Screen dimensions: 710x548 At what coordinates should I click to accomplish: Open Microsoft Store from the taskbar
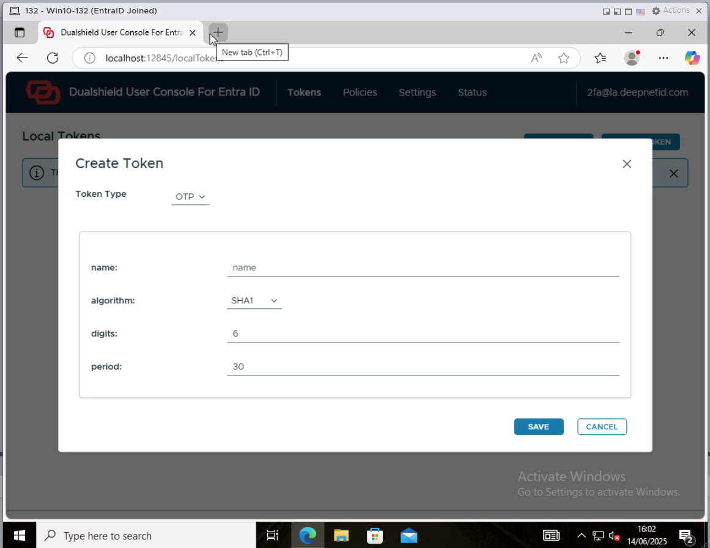[x=375, y=536]
